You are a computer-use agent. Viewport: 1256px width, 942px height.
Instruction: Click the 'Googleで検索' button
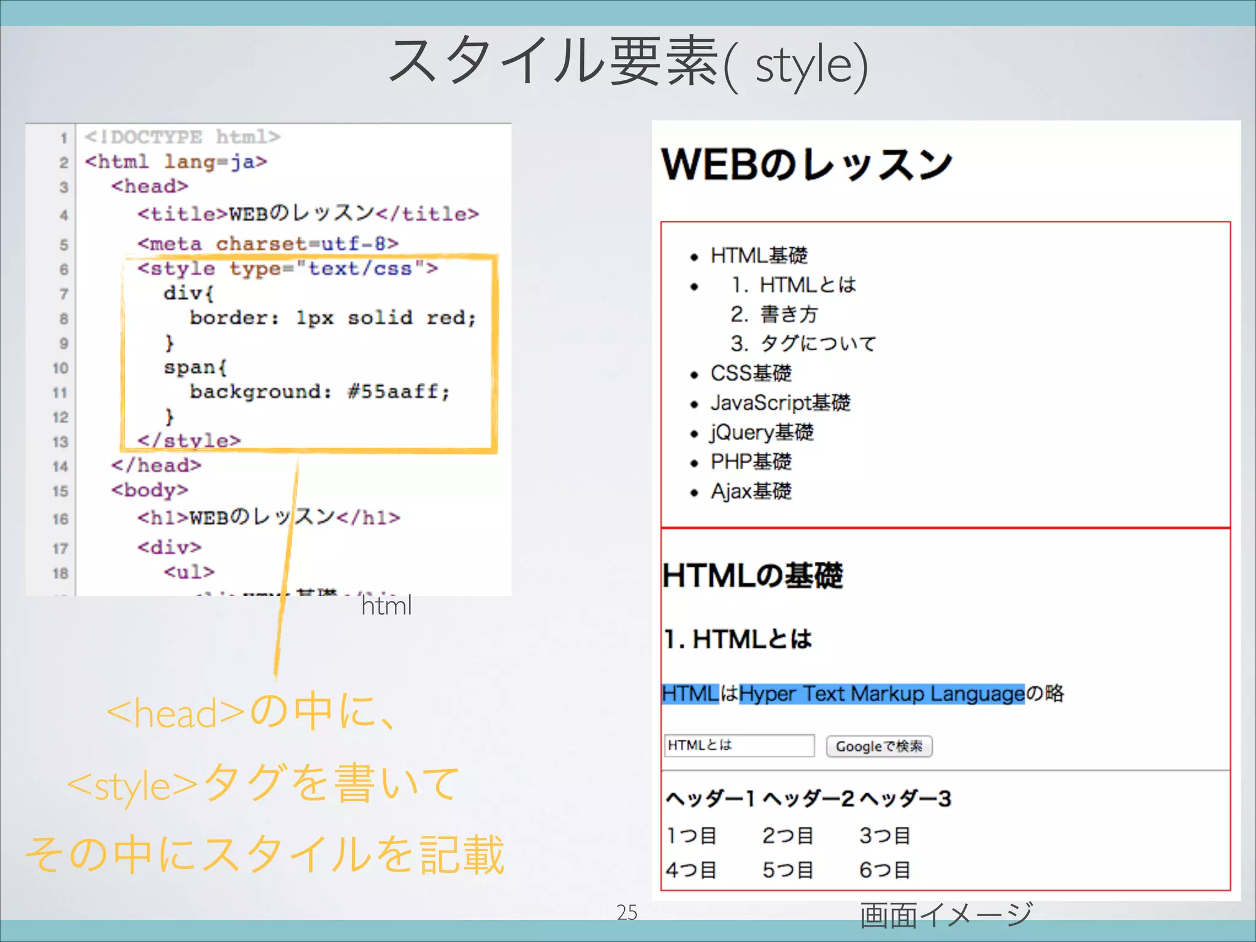879,746
